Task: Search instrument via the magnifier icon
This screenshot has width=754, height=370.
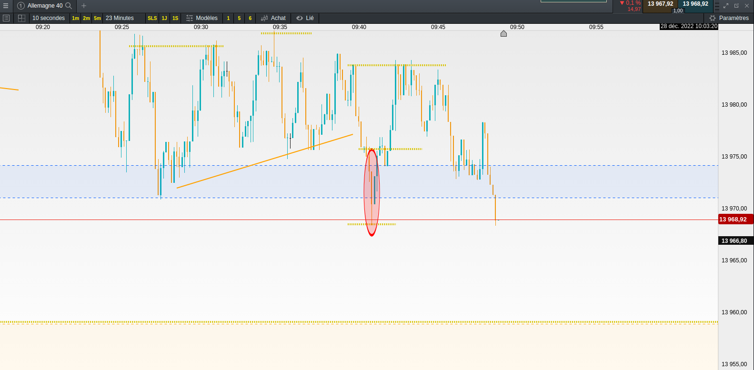Action: 69,6
